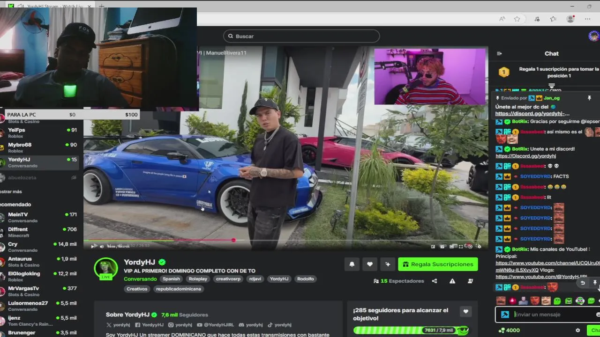Screen dimensions: 600x337
Task: Share the stream via the share icon
Action: [x=435, y=281]
